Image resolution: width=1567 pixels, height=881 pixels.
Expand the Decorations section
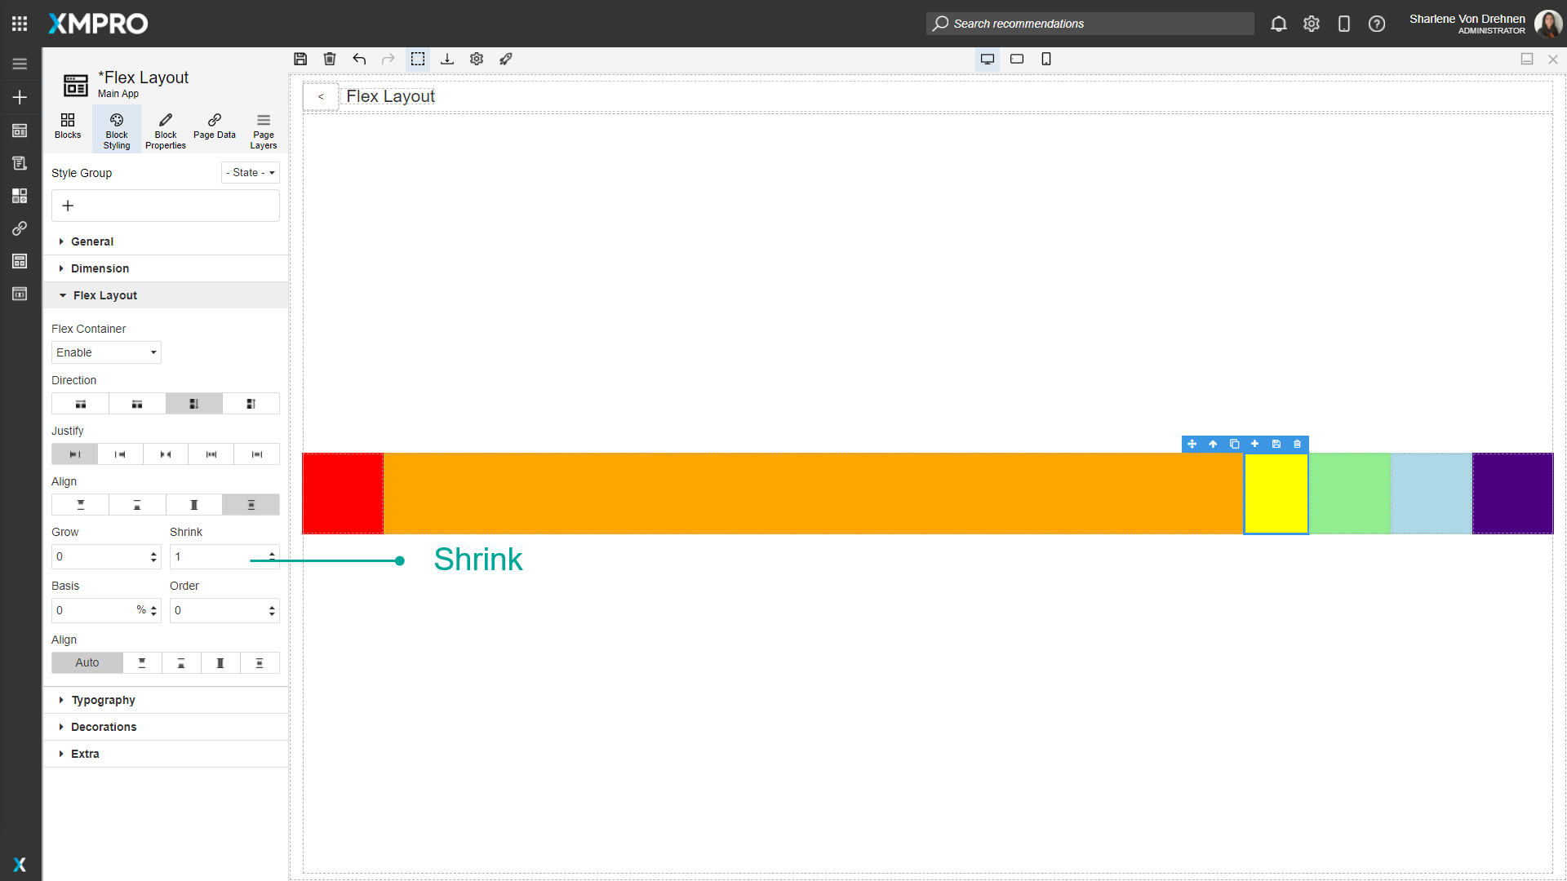click(104, 726)
